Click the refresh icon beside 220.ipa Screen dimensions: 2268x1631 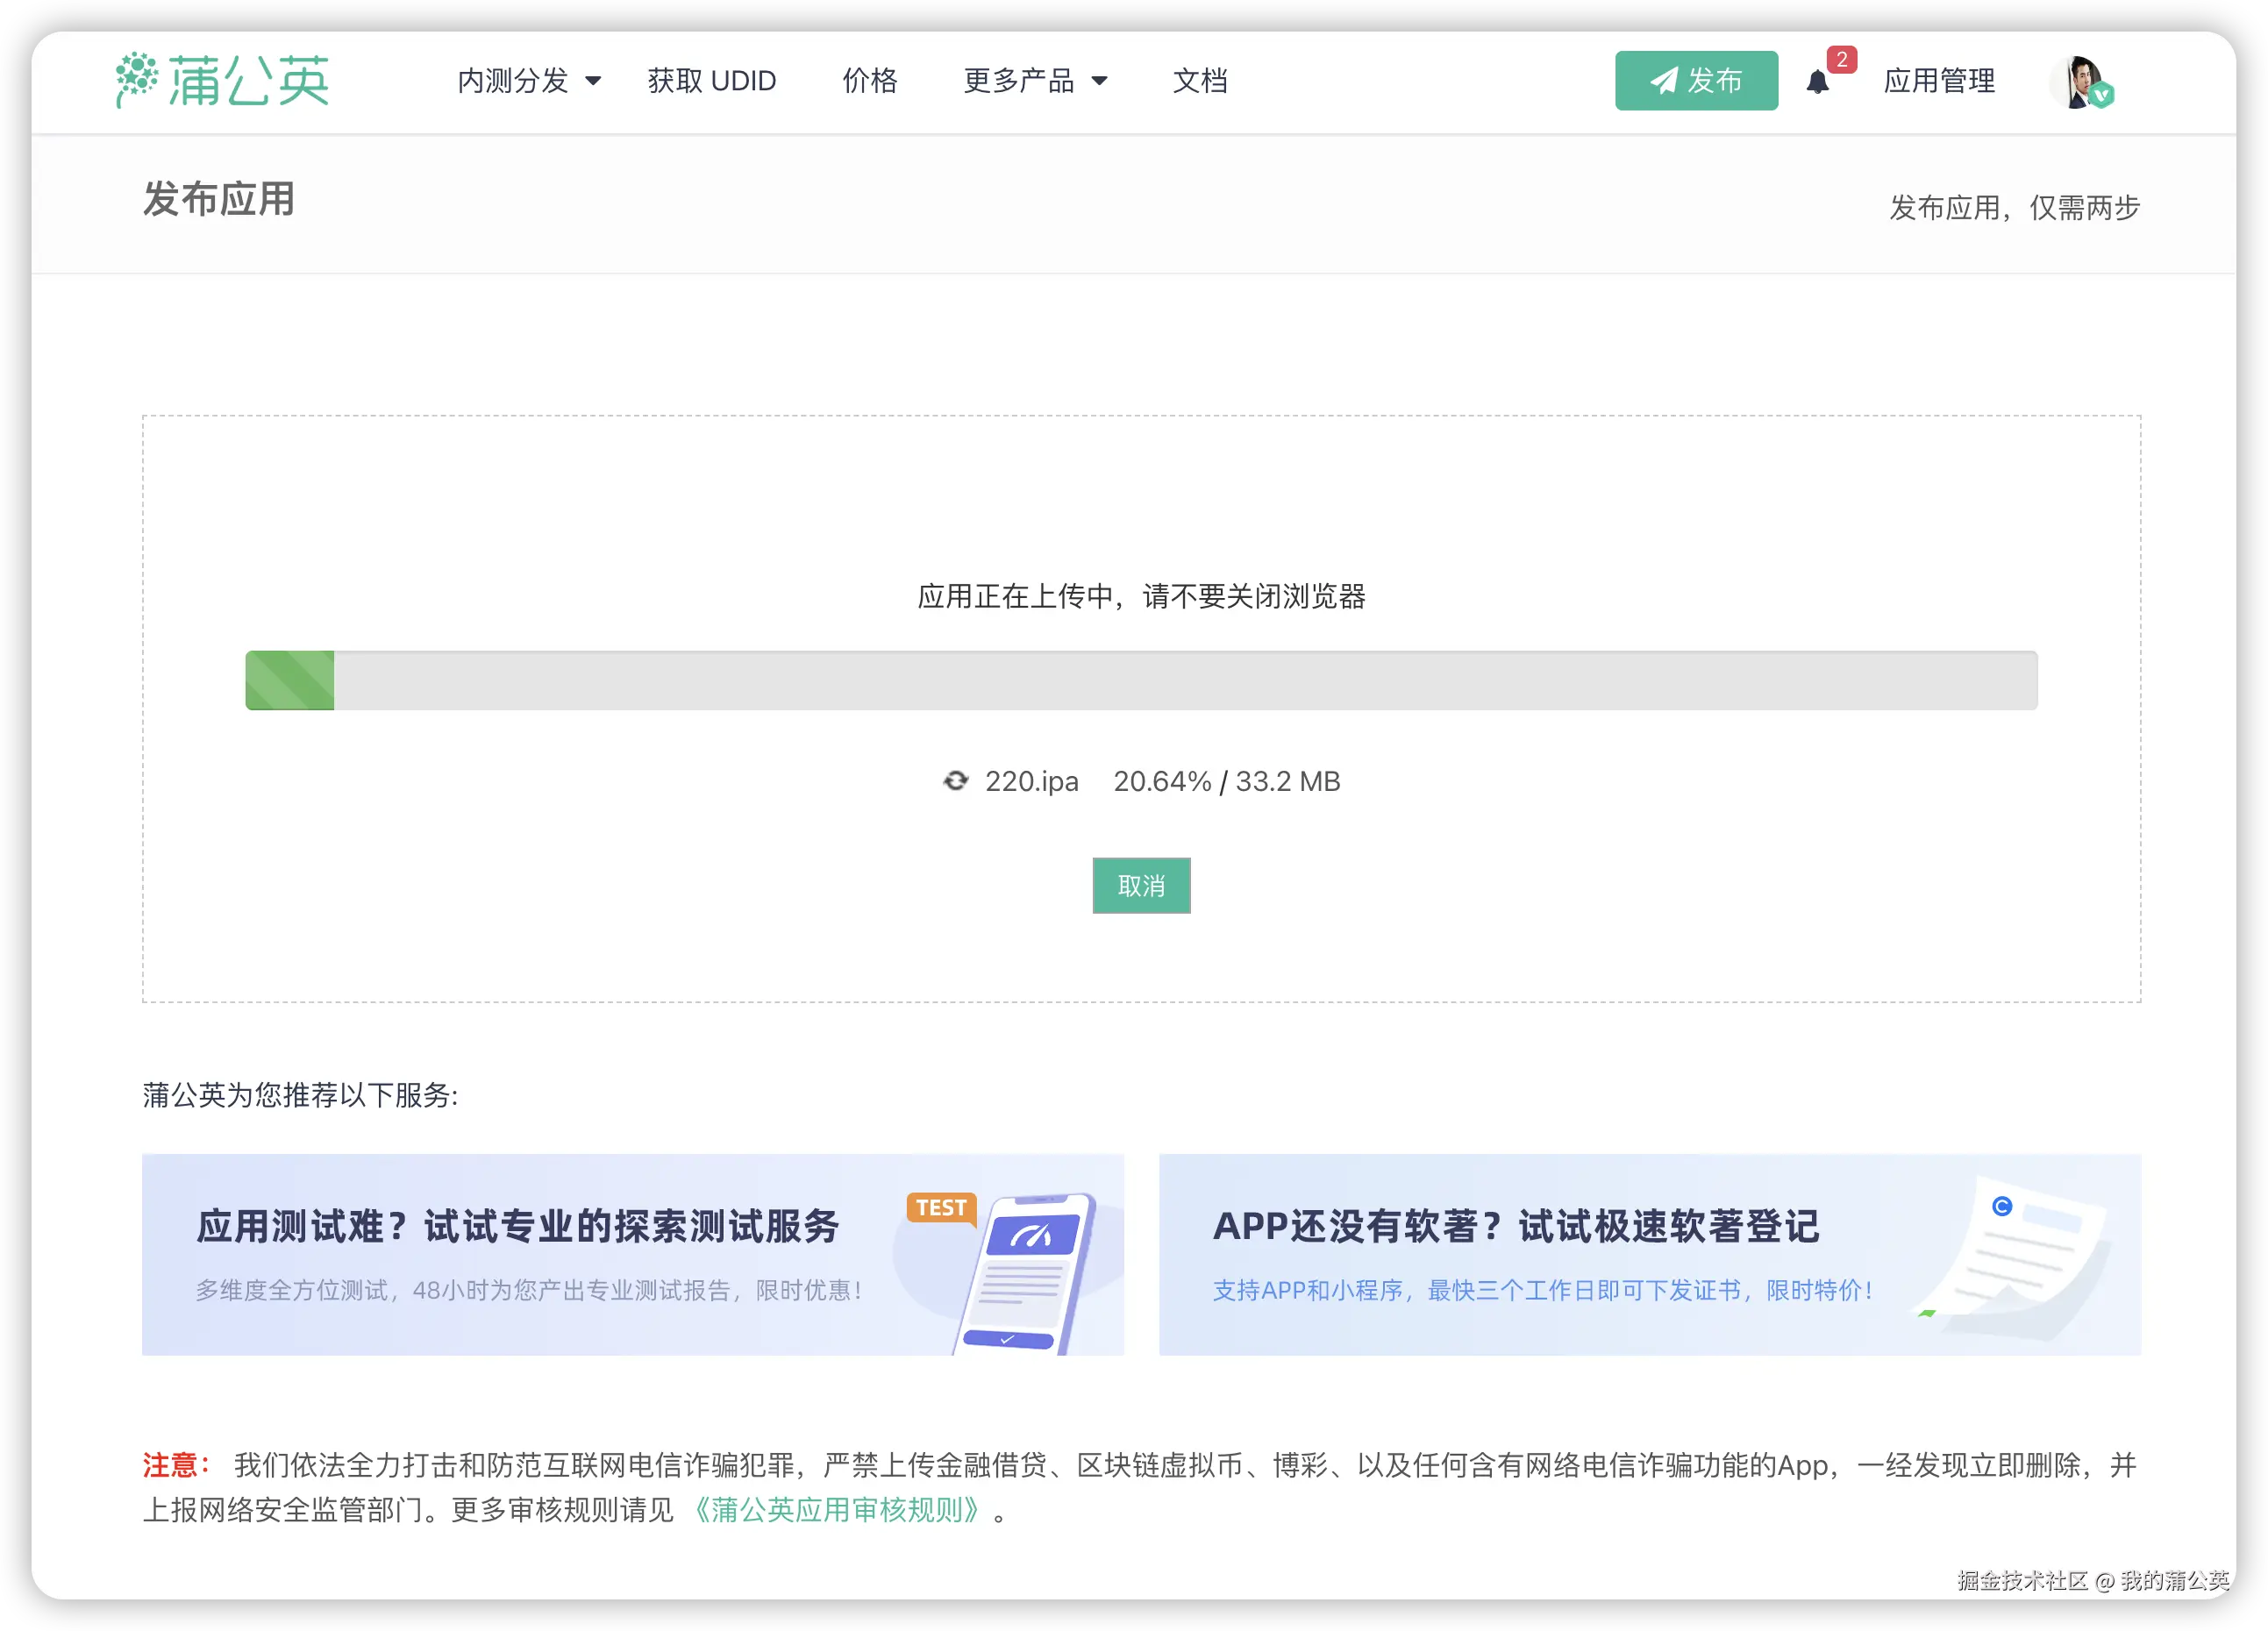(955, 781)
